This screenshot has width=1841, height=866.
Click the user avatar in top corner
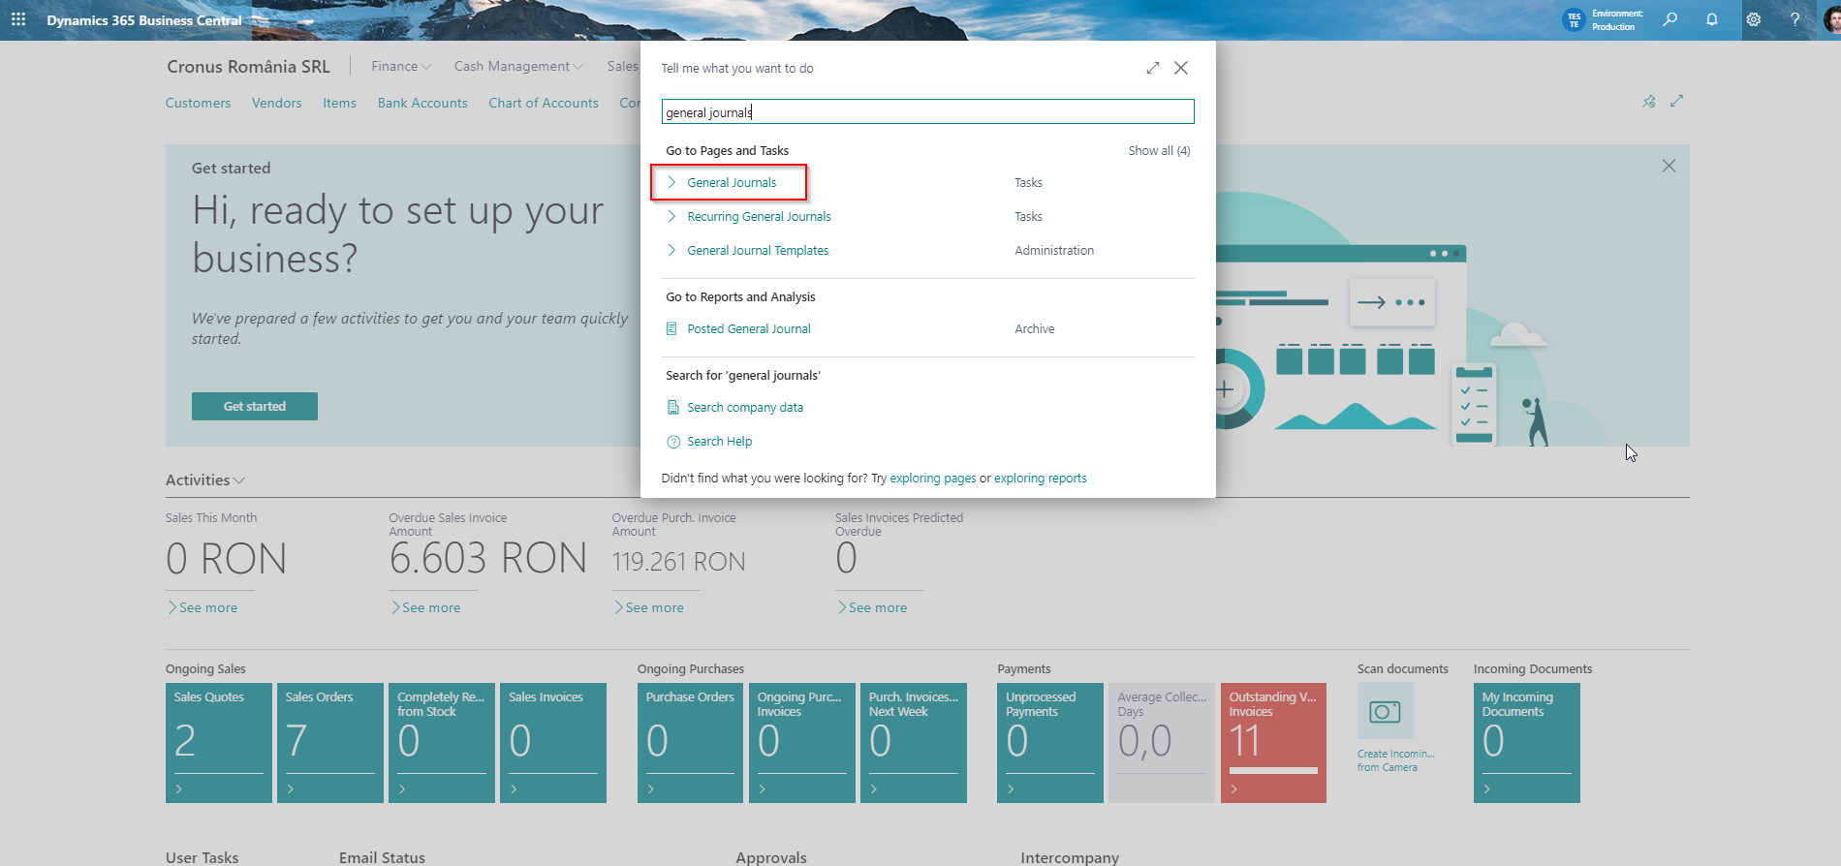[1832, 19]
